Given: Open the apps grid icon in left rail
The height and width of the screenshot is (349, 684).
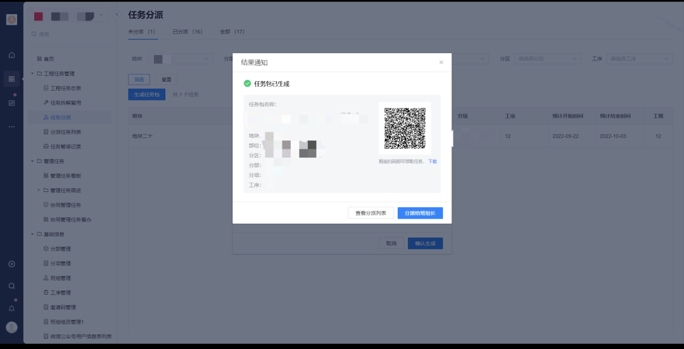Looking at the screenshot, I should 12,79.
